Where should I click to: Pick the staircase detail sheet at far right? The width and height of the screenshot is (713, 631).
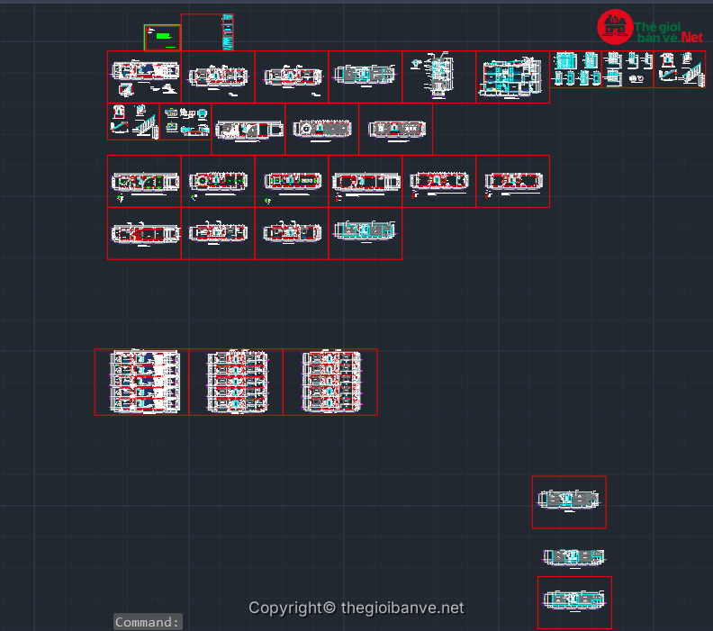pos(680,69)
